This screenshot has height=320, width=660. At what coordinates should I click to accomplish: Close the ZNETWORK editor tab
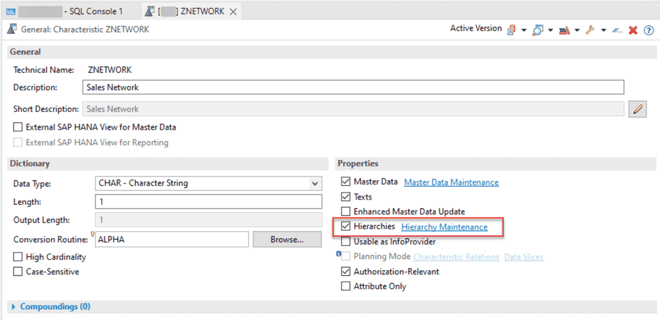pyautogui.click(x=233, y=12)
